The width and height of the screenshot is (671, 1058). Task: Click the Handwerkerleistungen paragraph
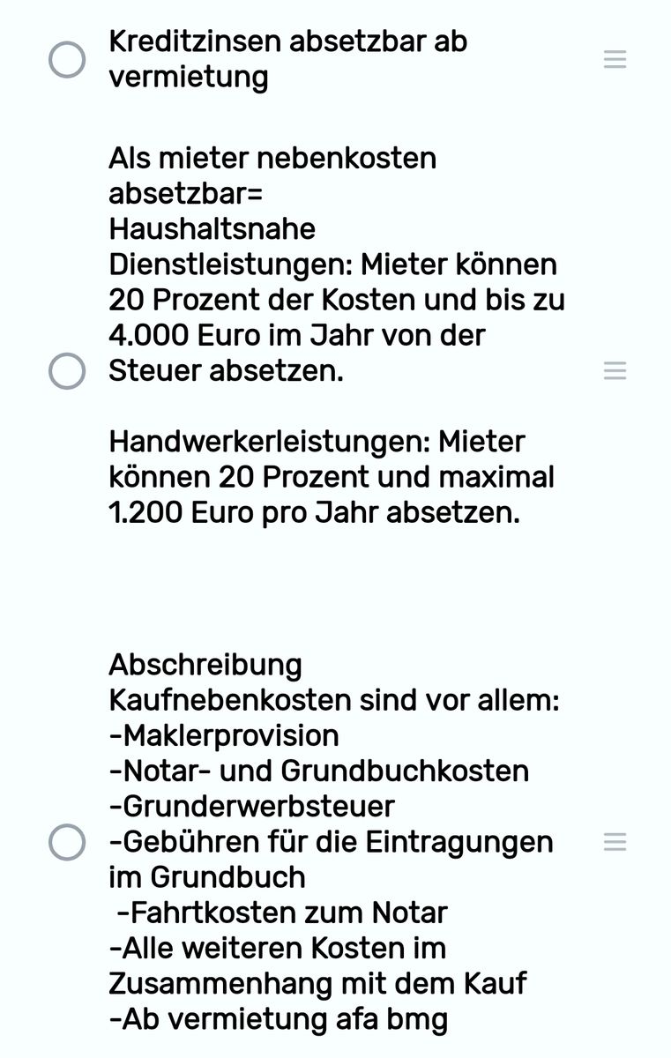tap(332, 477)
